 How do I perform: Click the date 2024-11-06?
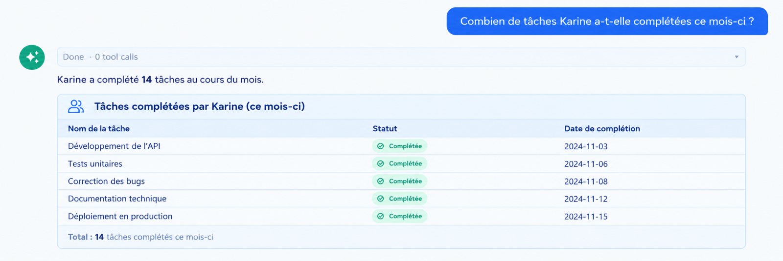coord(586,164)
